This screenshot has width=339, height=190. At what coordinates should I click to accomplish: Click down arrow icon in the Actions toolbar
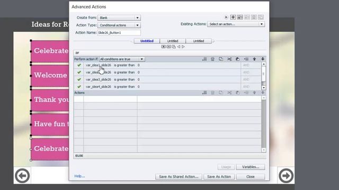pyautogui.click(x=263, y=93)
